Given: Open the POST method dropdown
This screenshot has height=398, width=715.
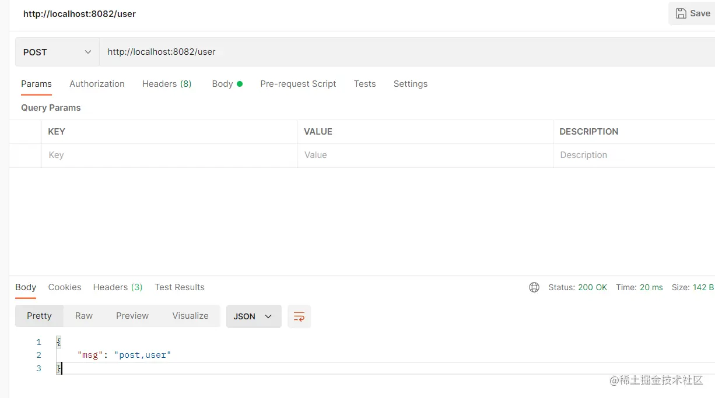Looking at the screenshot, I should click(x=57, y=52).
